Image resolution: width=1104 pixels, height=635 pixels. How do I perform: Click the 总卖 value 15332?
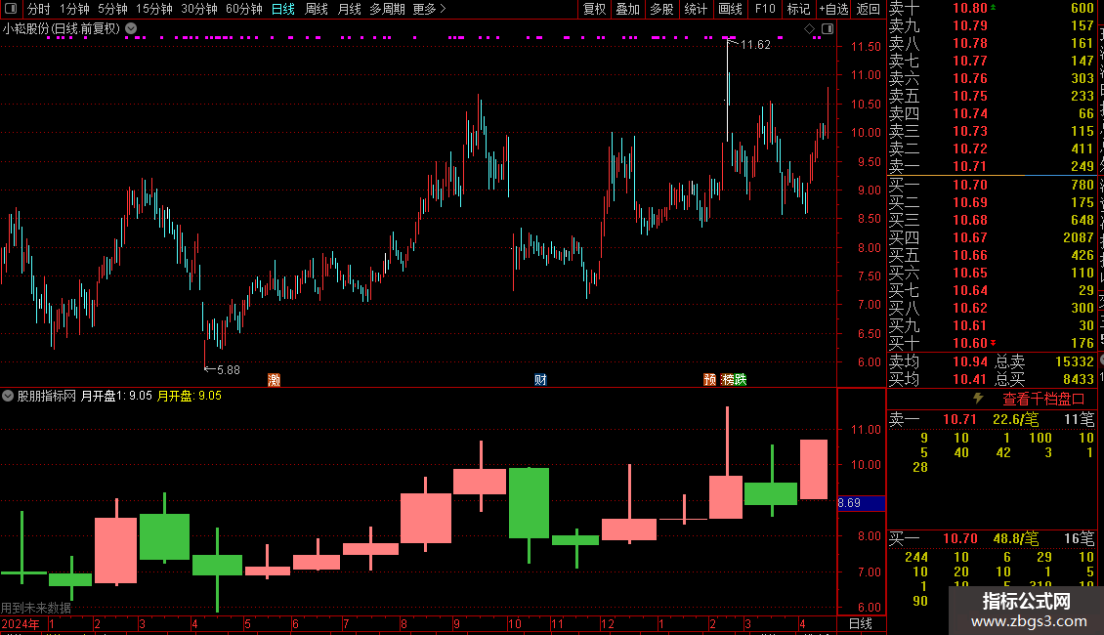[1075, 361]
